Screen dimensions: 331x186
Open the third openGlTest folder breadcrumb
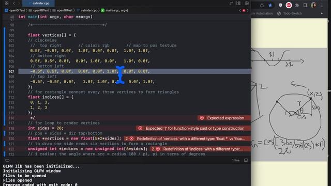click(63, 10)
